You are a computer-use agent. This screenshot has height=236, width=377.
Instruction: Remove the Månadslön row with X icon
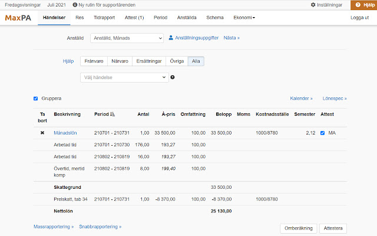pos(42,133)
